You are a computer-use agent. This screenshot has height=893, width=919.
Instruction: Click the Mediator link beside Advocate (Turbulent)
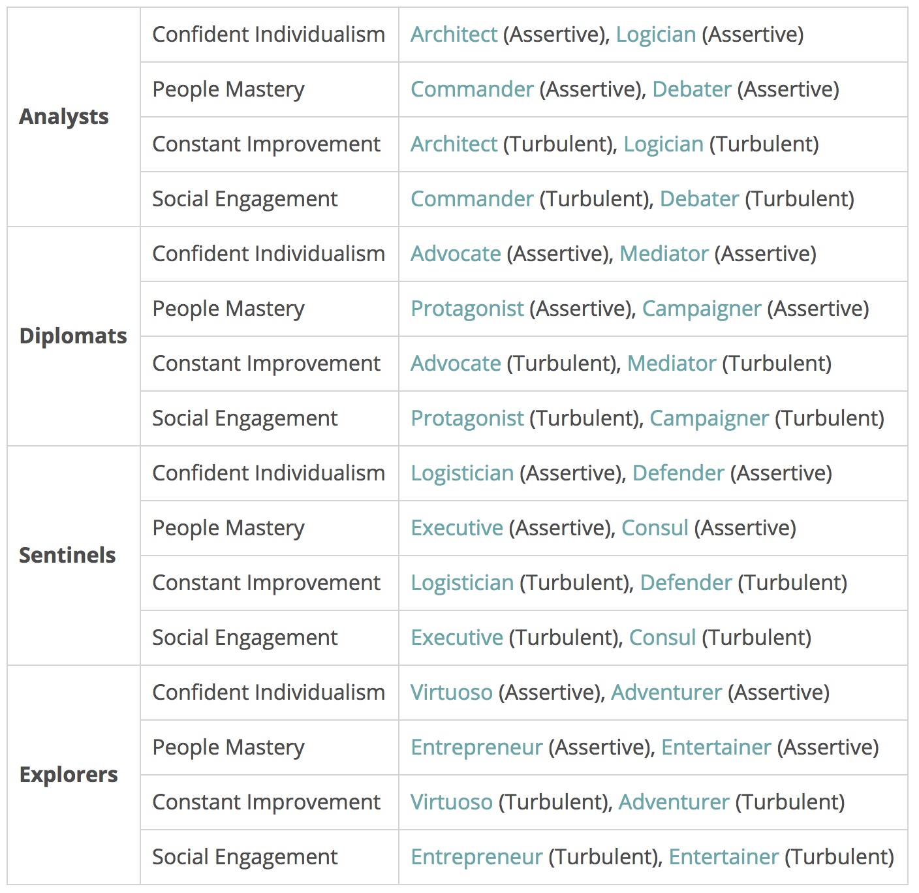pos(672,364)
